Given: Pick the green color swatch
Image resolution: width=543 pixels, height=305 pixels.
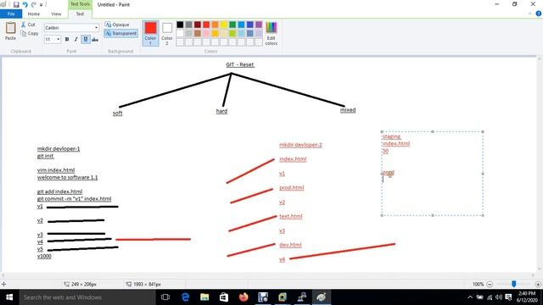Looking at the screenshot, I should 232,25.
